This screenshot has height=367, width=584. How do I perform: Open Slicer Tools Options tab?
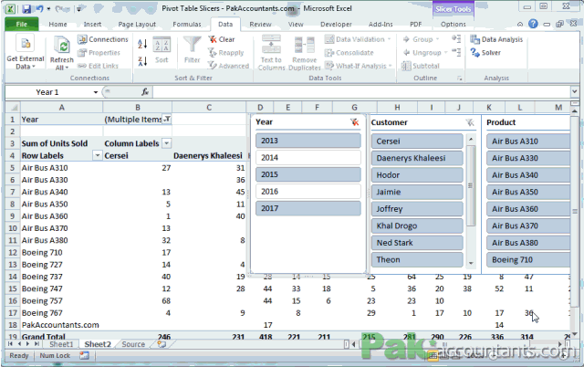click(453, 25)
